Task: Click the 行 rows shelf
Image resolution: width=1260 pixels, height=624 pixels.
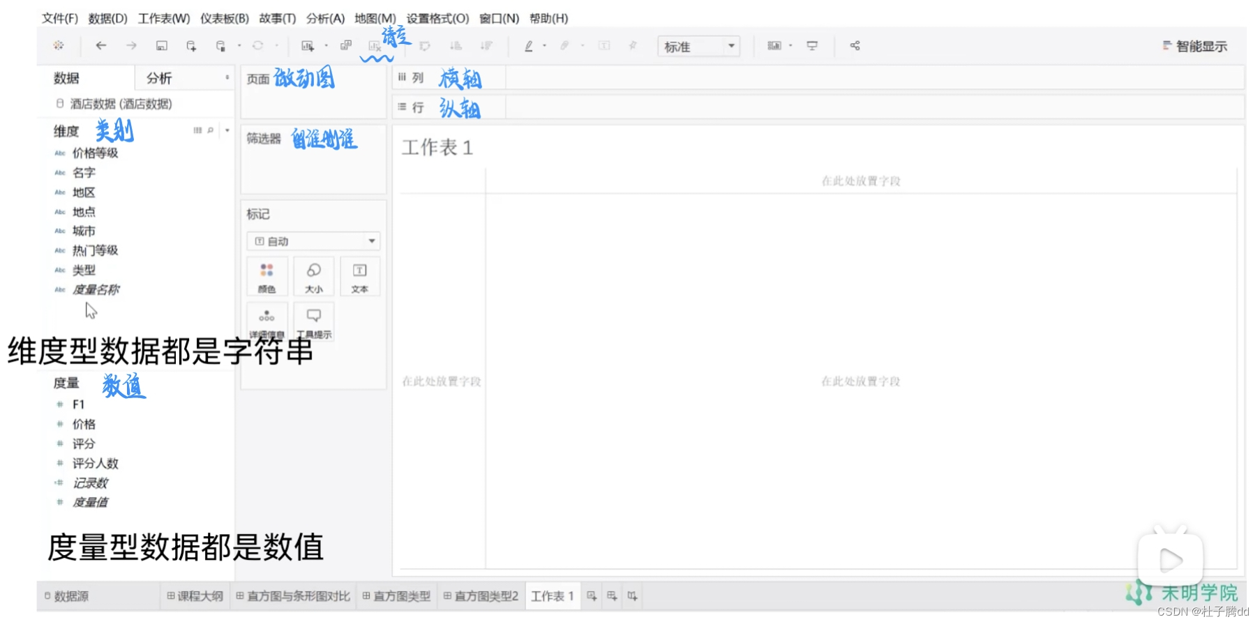Action: coord(818,107)
